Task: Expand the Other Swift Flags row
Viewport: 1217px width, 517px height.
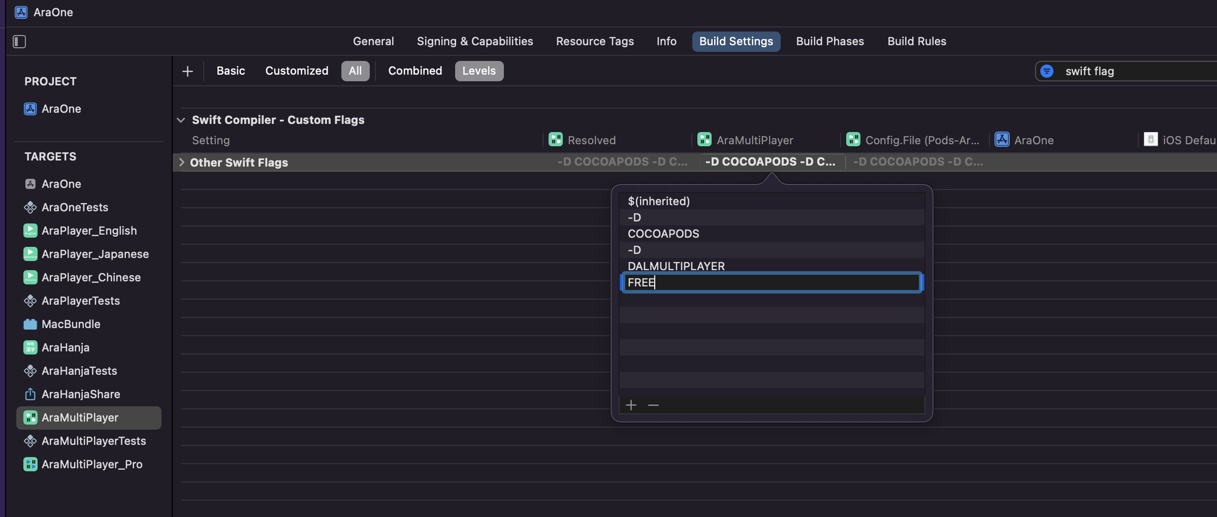Action: (x=181, y=162)
